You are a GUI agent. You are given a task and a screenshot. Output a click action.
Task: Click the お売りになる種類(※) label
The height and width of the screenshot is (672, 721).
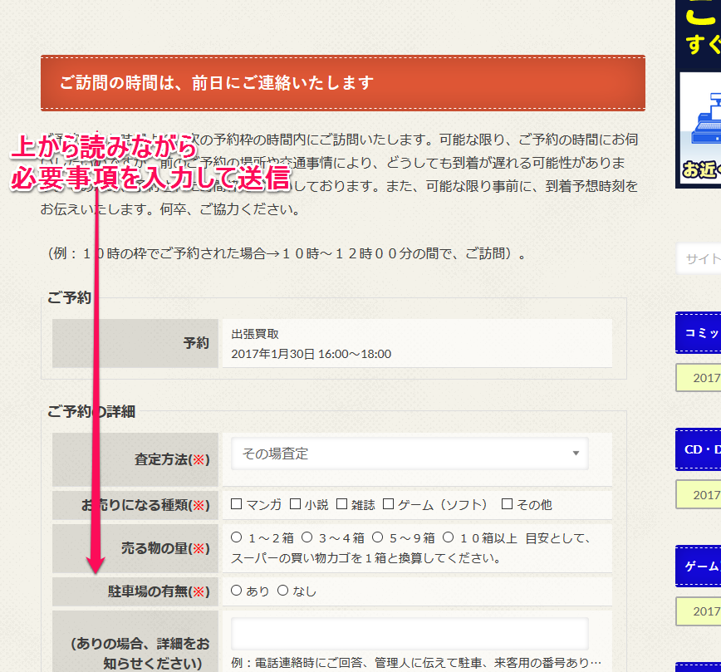[x=145, y=505]
